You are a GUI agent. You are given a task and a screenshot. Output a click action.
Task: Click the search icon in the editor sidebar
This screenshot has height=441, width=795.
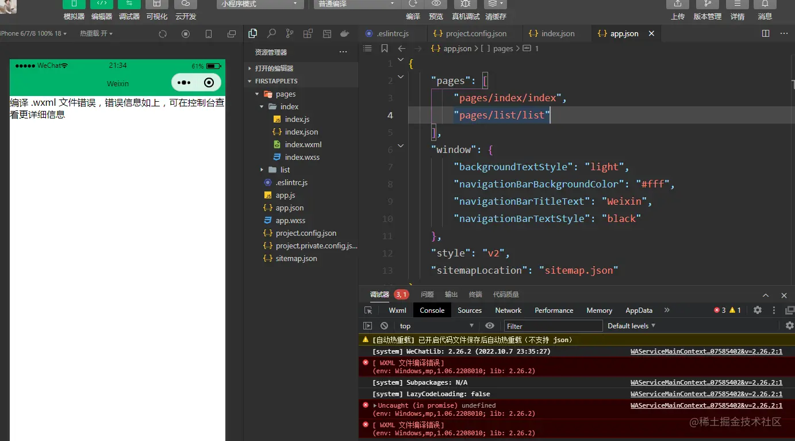[x=271, y=34]
